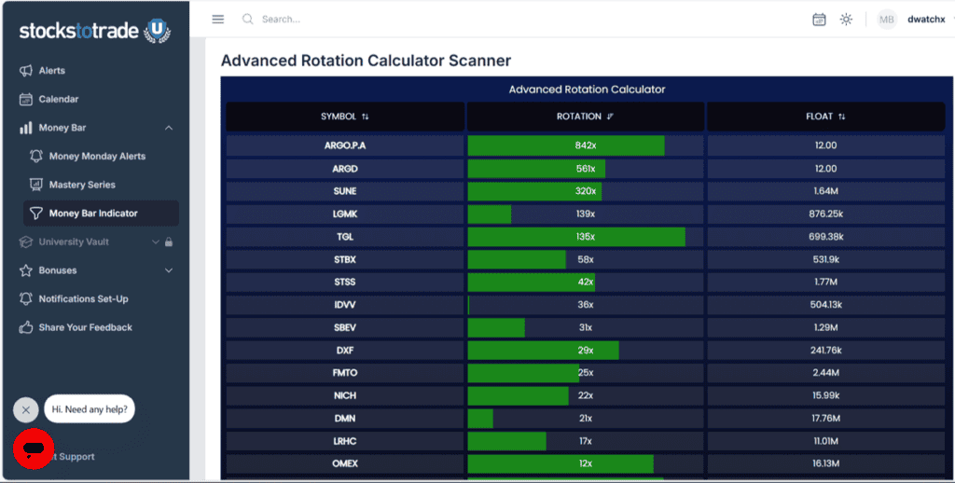Viewport: 955px width, 483px height.
Task: Open the hamburger menu icon
Action: click(x=218, y=20)
